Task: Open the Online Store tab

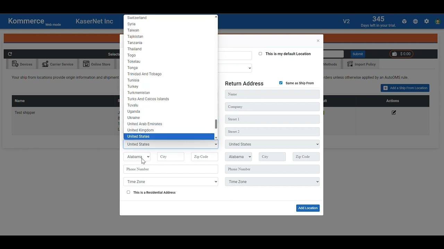Action: tap(97, 64)
